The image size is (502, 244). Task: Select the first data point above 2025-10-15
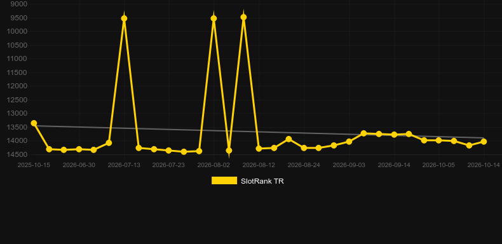(34, 123)
